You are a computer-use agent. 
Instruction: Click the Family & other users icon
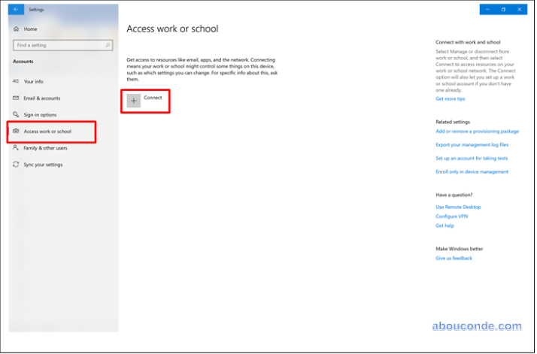click(x=17, y=148)
